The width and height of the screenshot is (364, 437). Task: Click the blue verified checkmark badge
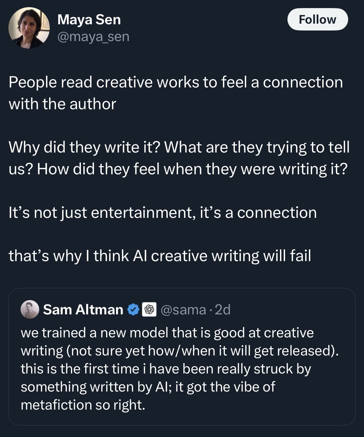134,310
